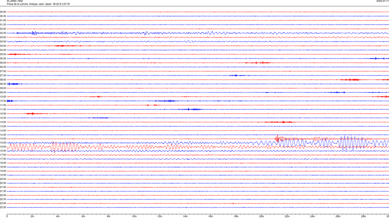Choose the 11:00 time label
Screen dimensions: 389x218
pyautogui.click(x=3, y=105)
